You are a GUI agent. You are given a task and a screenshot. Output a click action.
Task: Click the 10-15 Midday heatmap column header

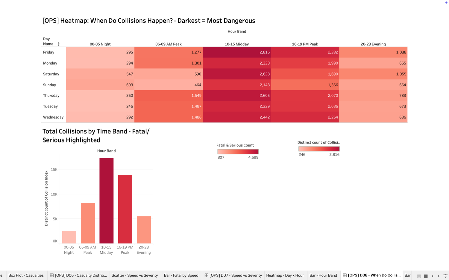(x=237, y=44)
